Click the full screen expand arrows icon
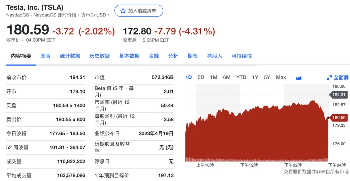The width and height of the screenshot is (350, 181). tap(329, 78)
